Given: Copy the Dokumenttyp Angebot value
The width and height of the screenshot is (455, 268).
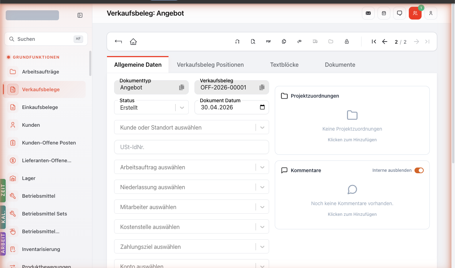Looking at the screenshot, I should pos(182,87).
